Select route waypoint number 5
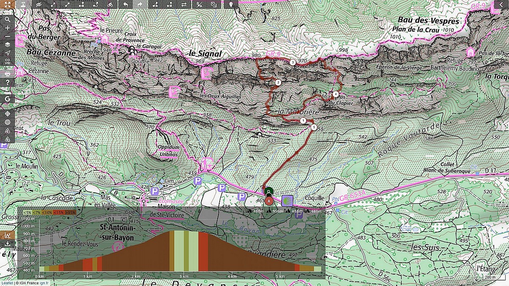509x286 pixels. 313,127
